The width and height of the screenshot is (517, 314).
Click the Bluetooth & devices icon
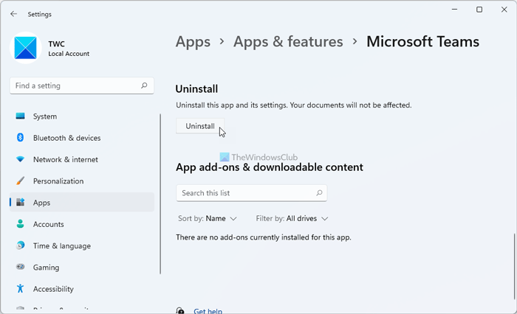(20, 138)
